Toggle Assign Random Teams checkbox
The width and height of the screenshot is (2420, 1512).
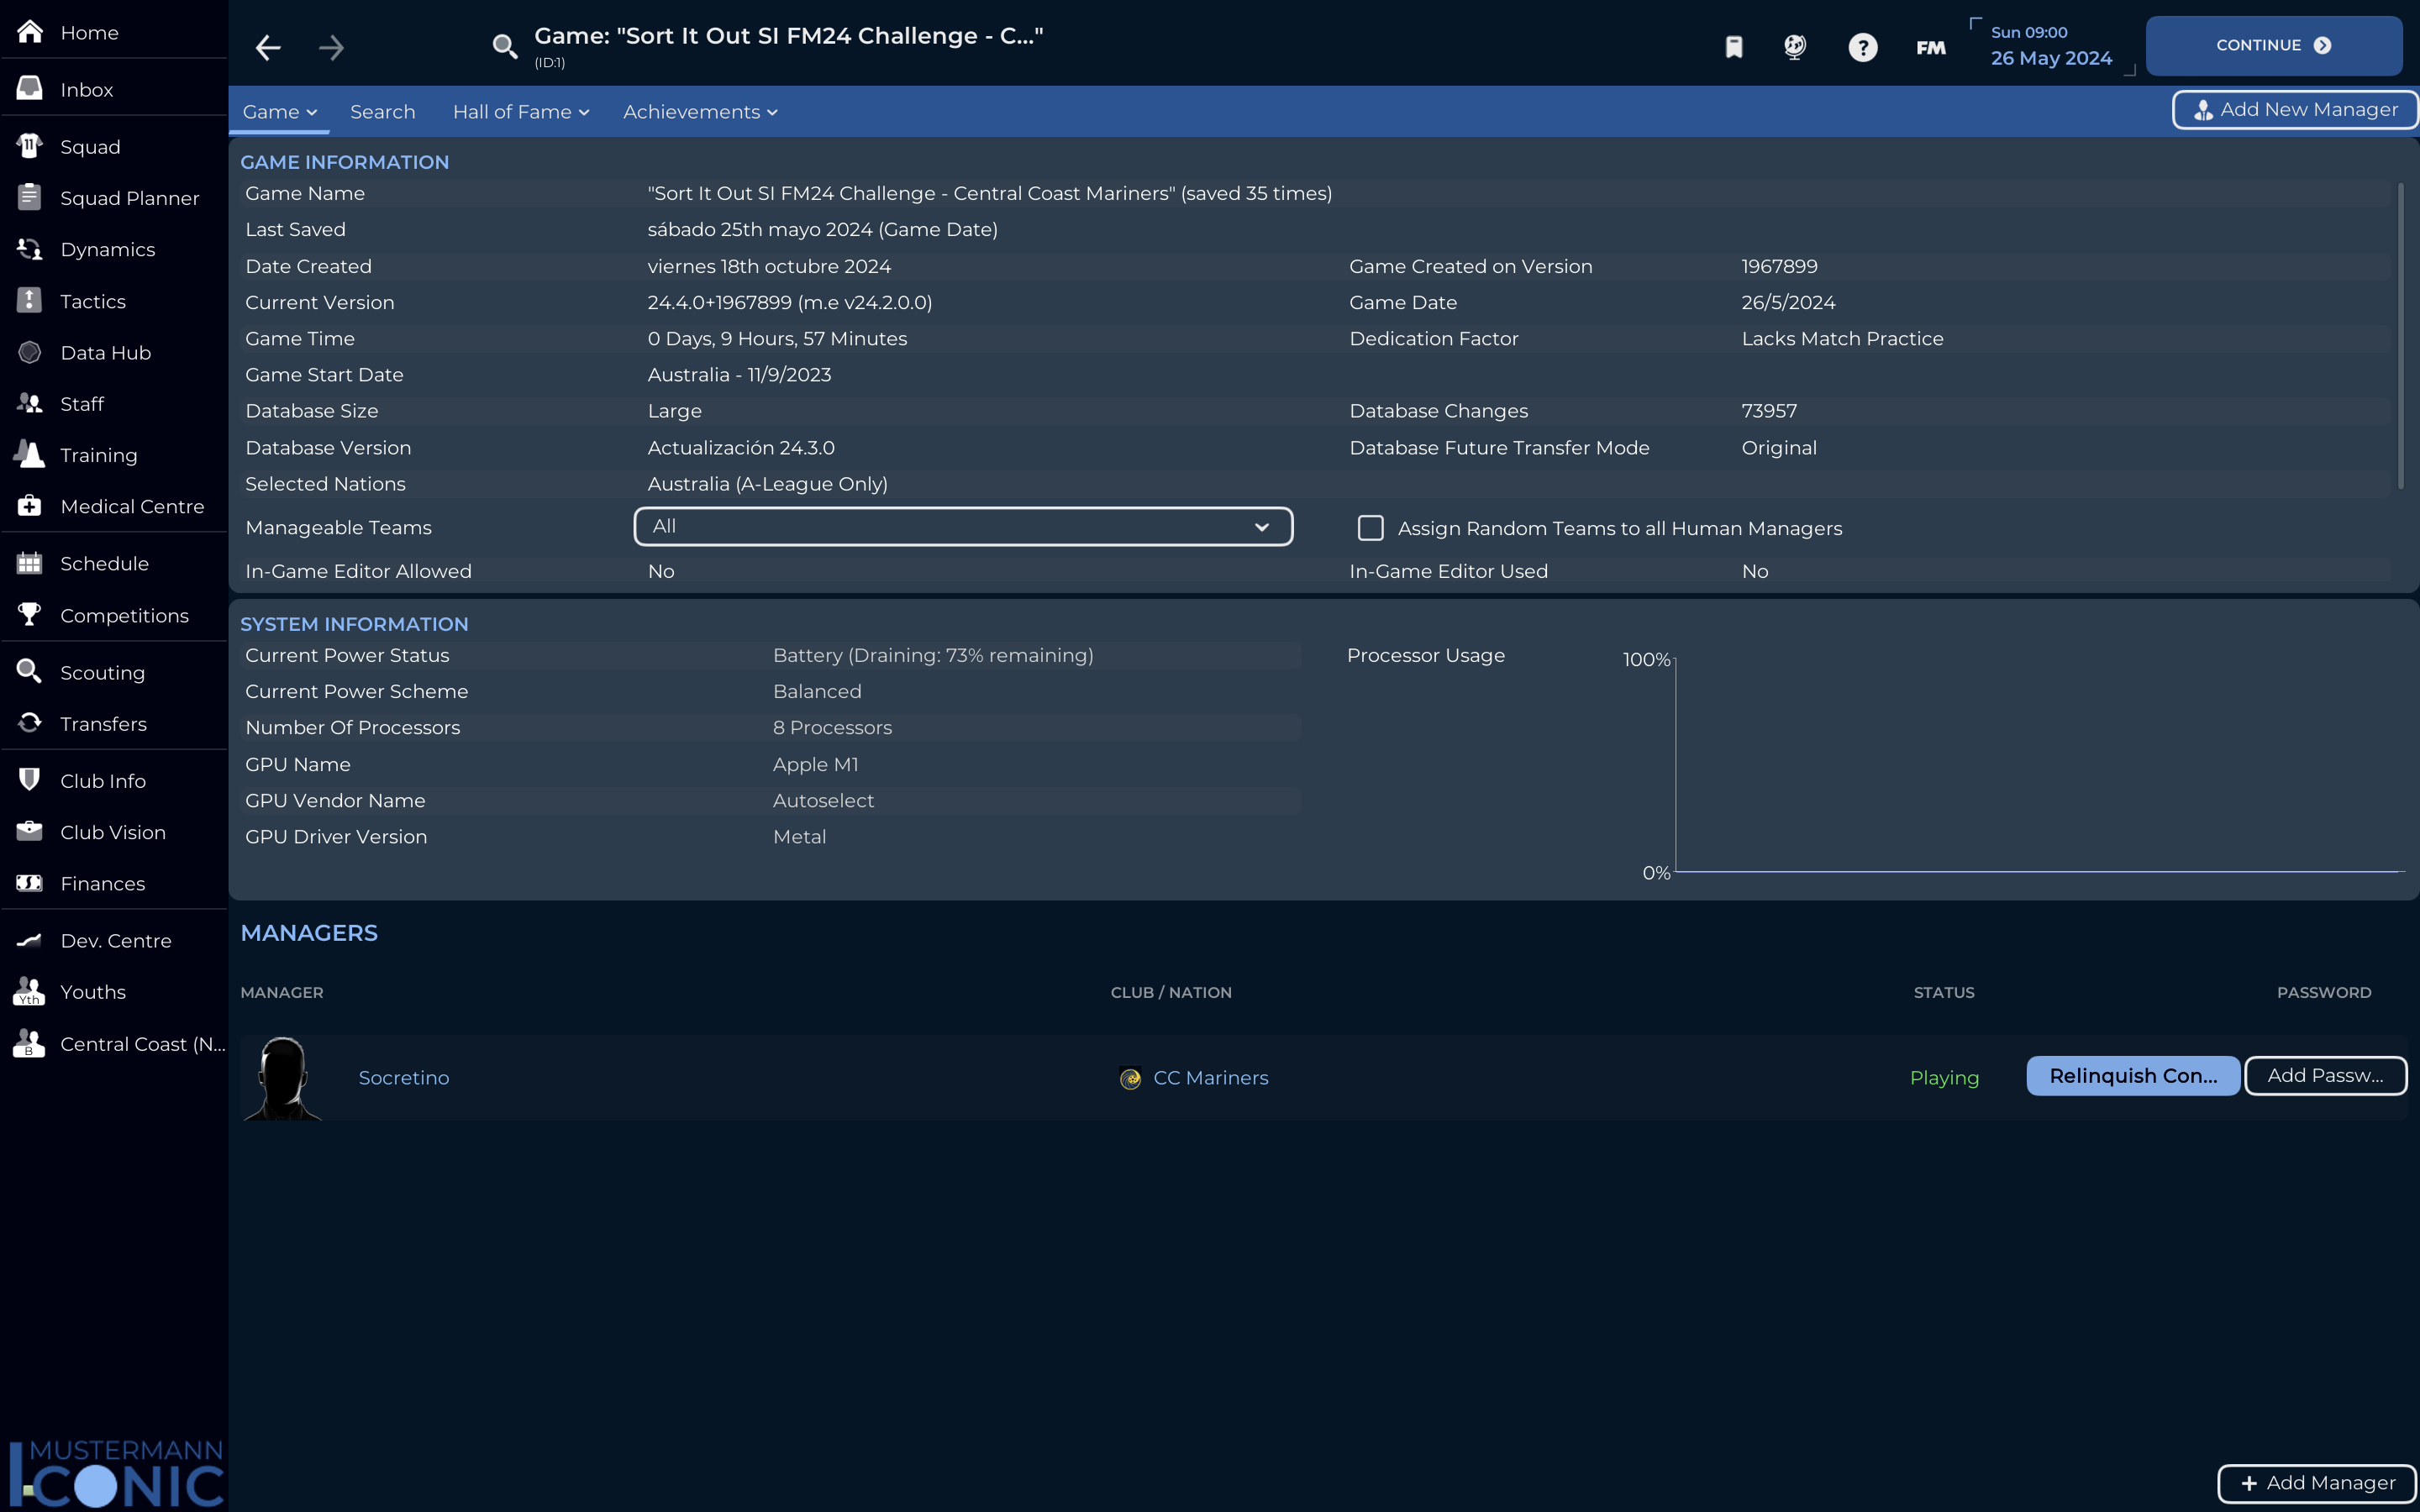[1370, 526]
